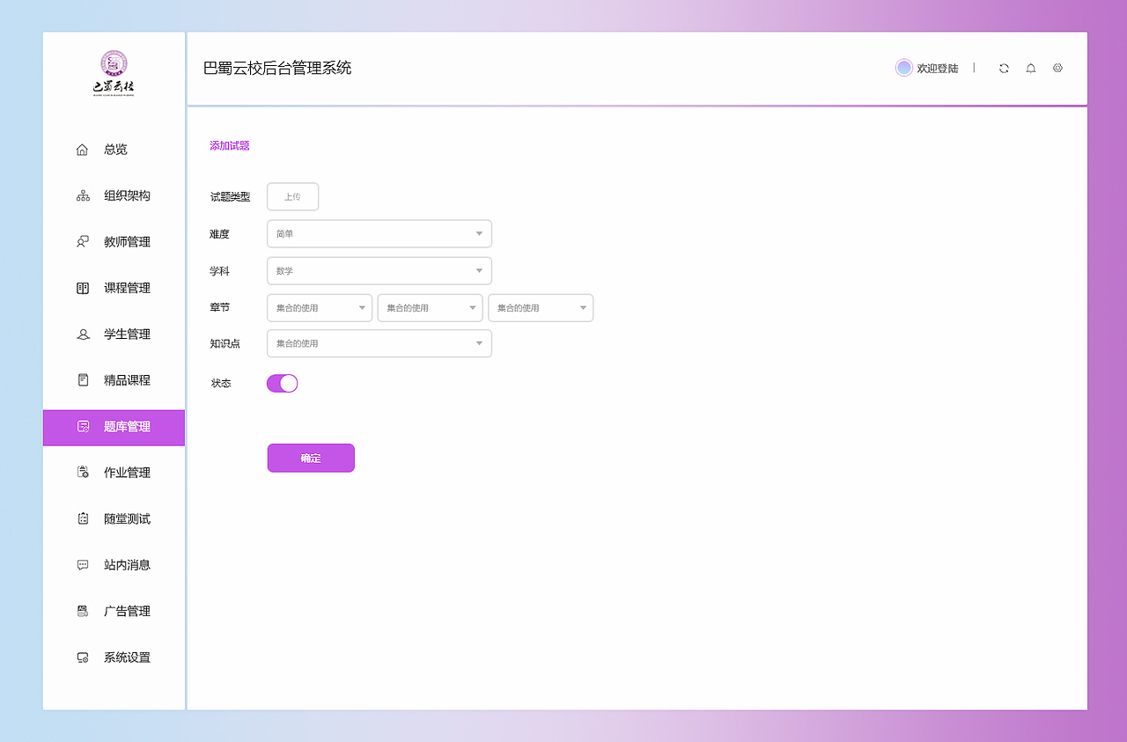Click the 课程管理 book icon

pos(82,288)
